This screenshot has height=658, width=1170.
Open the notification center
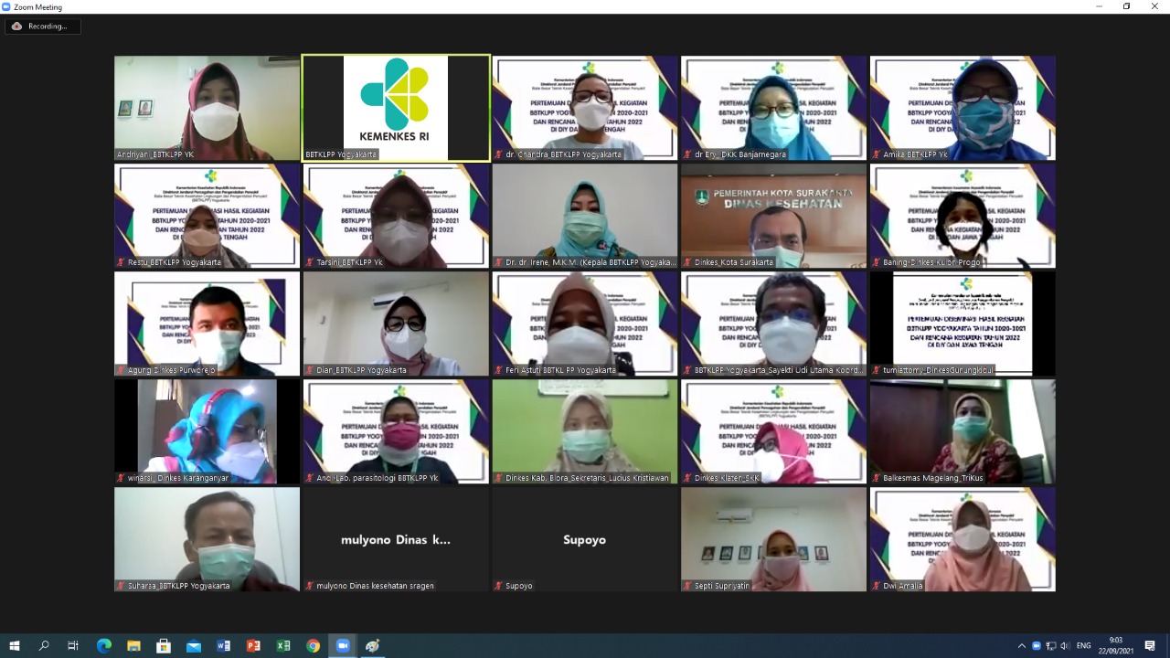click(1150, 646)
